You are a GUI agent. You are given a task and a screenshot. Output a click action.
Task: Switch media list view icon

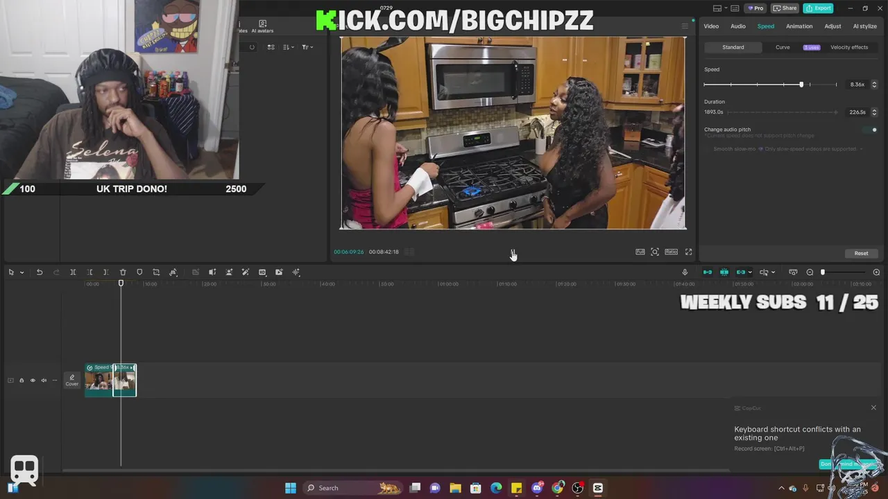[x=271, y=47]
